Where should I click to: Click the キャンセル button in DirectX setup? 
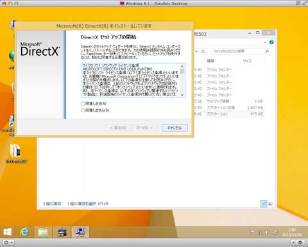[175, 128]
